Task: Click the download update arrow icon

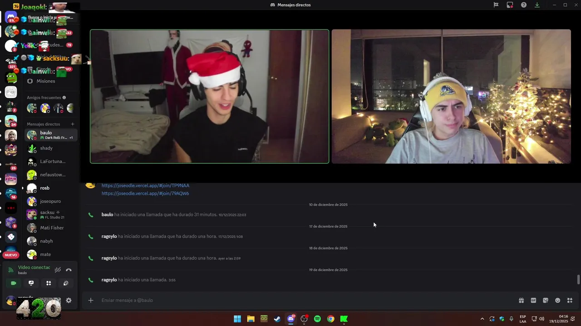Action: coord(537,5)
